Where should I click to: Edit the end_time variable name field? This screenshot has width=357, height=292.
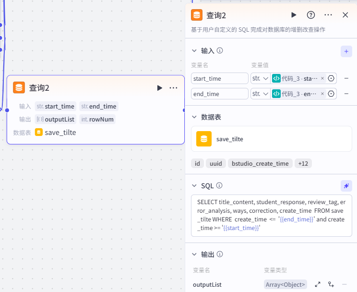[x=220, y=94]
